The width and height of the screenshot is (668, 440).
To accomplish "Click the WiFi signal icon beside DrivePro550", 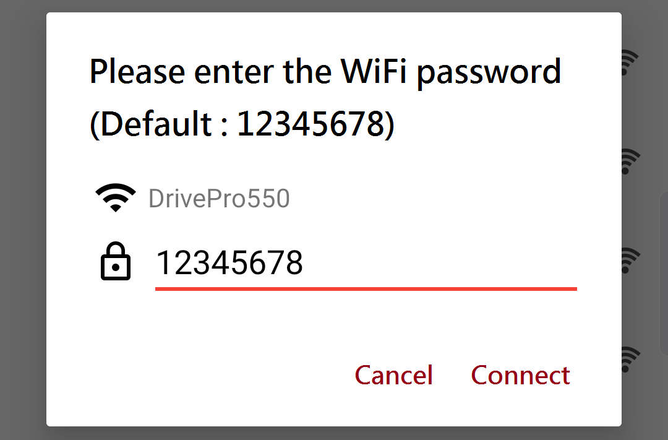I will click(115, 198).
